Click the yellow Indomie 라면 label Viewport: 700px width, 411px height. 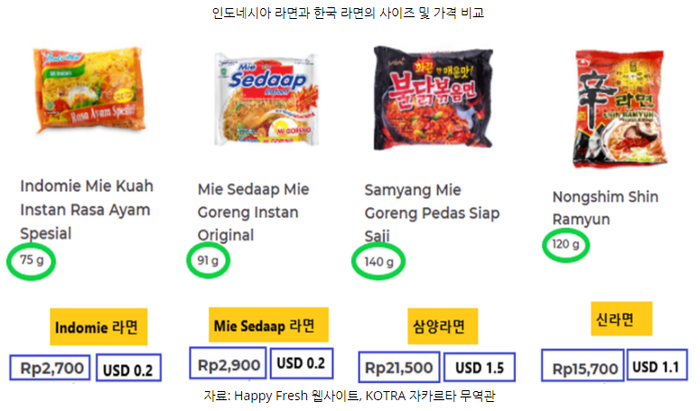(98, 327)
